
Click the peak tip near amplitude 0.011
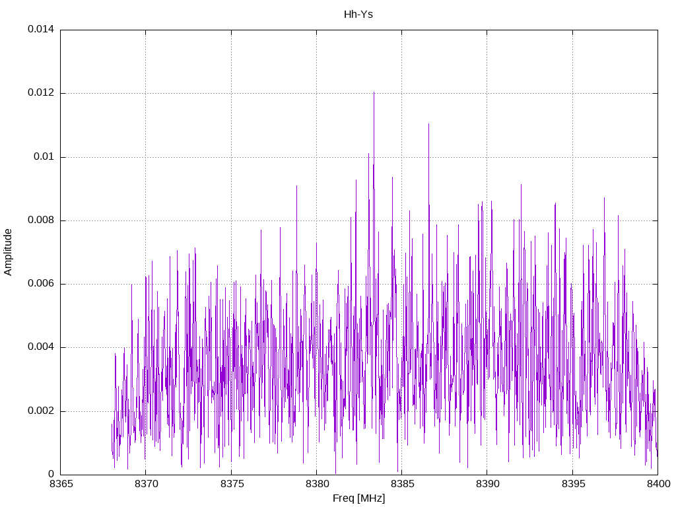(x=428, y=124)
